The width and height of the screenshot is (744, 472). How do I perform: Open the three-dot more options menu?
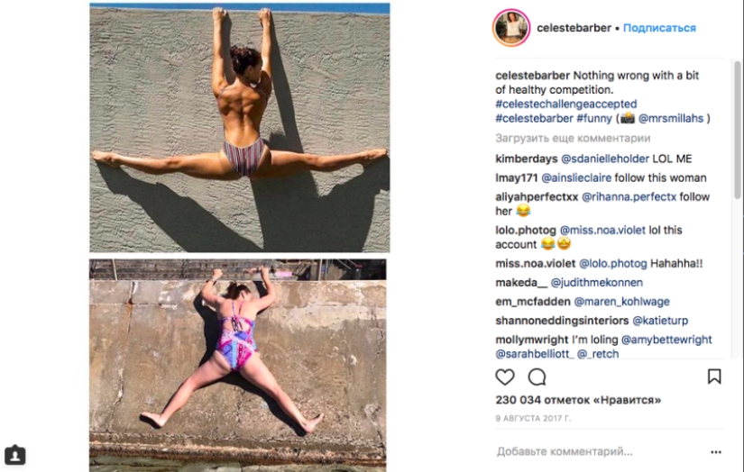[x=716, y=451]
